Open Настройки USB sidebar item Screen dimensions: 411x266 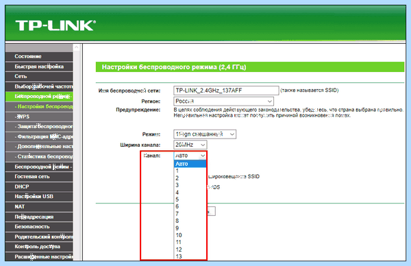pyautogui.click(x=39, y=197)
